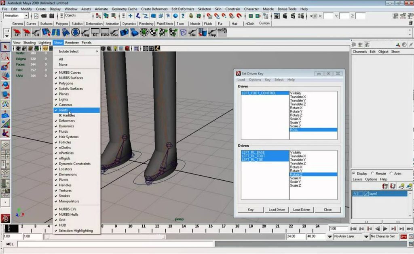Click the light bulb icon in panel toolbar

(x=115, y=48)
